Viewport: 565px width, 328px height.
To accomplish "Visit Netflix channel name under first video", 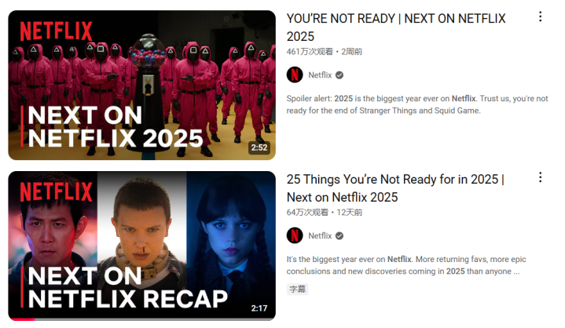I will click(x=320, y=75).
